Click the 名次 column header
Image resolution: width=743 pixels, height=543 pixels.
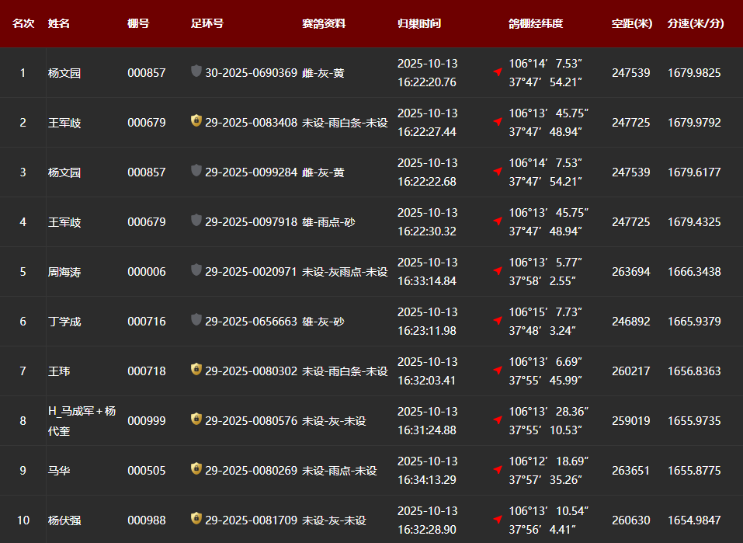23,23
